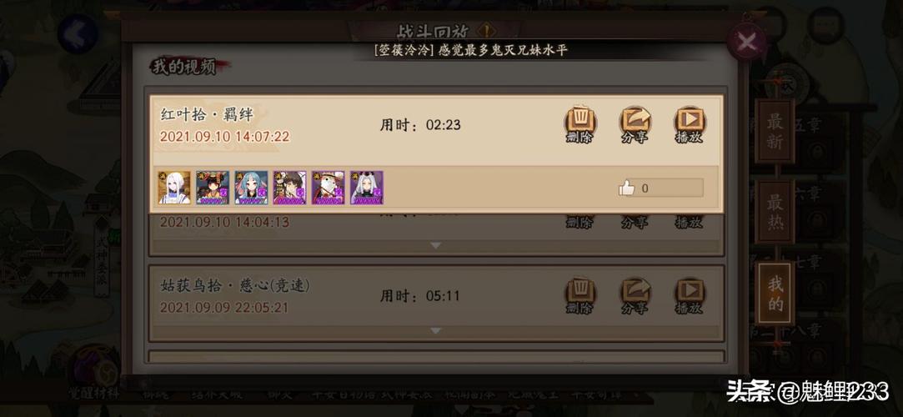This screenshot has width=903, height=417.
Task: Select the last silver-haired shikigami portrait
Action: coord(367,187)
